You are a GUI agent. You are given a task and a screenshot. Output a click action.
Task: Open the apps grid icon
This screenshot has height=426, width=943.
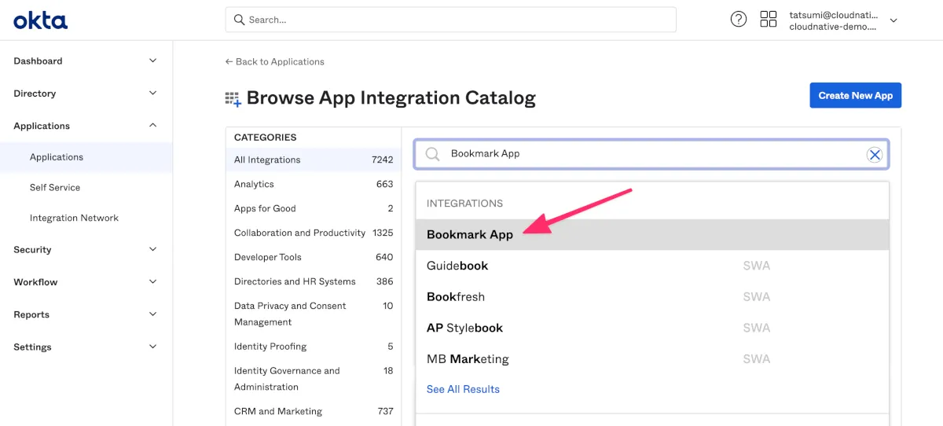(768, 20)
